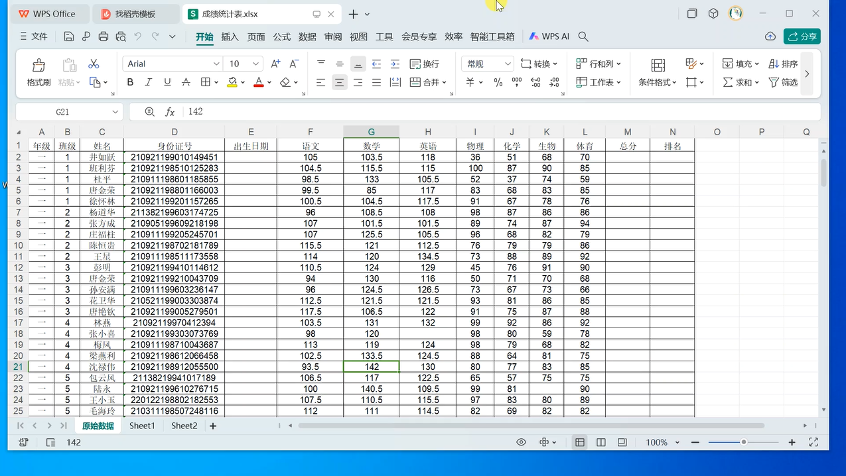The image size is (846, 476).
Task: Expand the number format 常规 dropdown
Action: point(508,64)
